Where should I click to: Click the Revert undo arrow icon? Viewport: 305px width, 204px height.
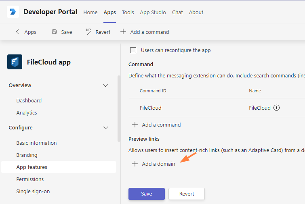coord(89,32)
